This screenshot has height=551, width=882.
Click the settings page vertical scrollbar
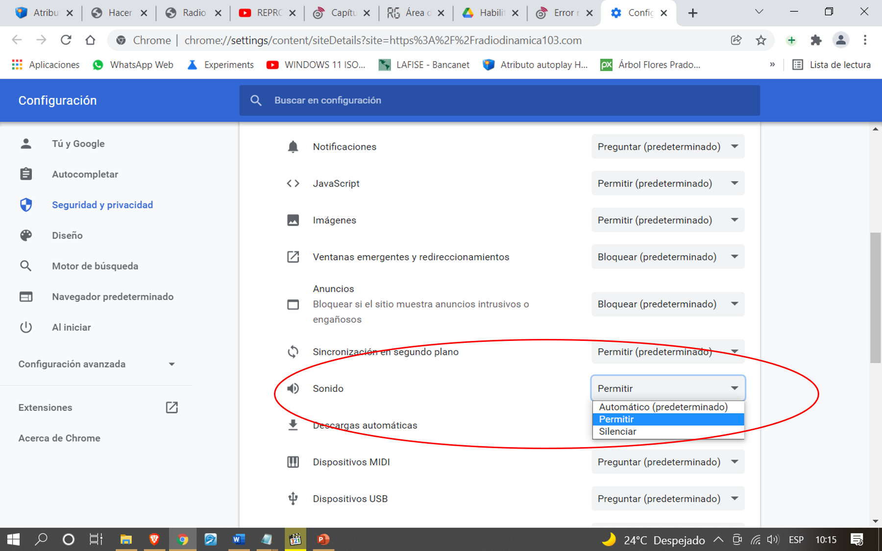pos(875,298)
